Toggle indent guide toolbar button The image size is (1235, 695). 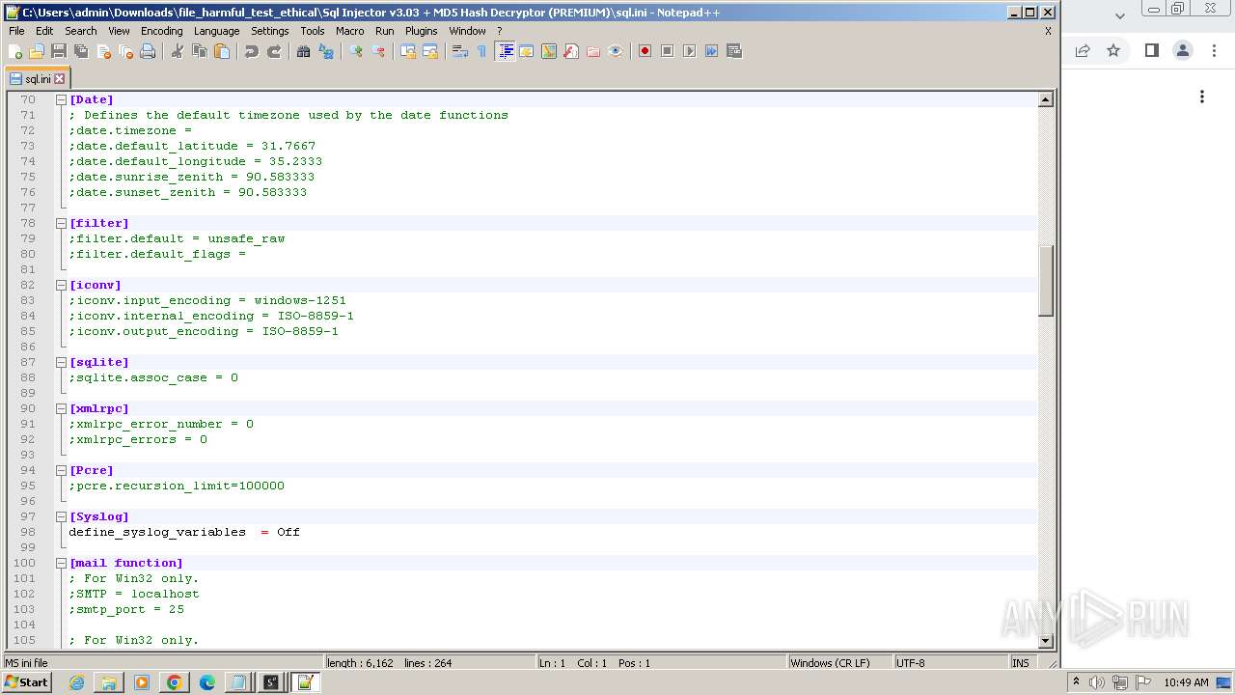(x=505, y=51)
